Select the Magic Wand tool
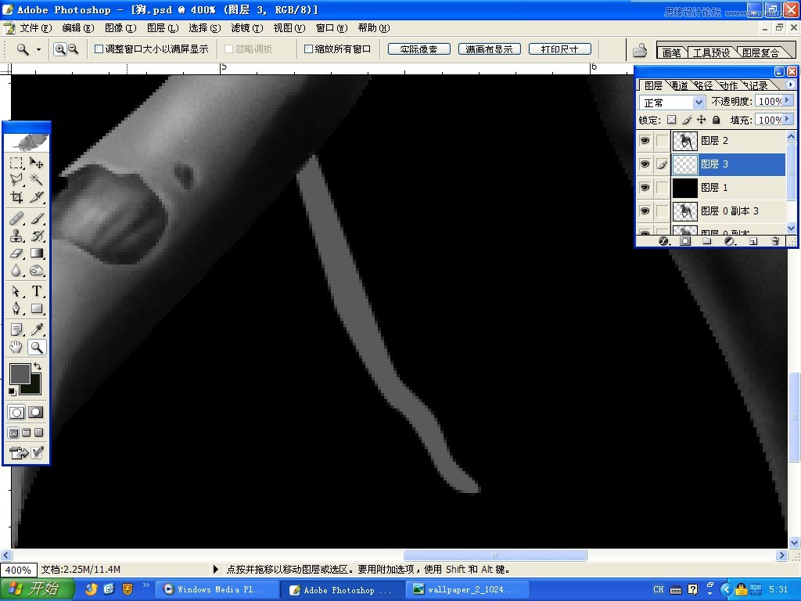 tap(36, 179)
